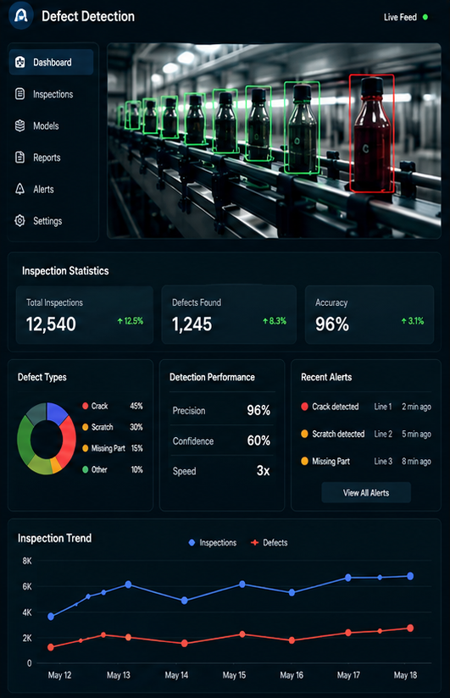Click the 5 min ago timestamp
This screenshot has height=698, width=450.
click(x=416, y=434)
